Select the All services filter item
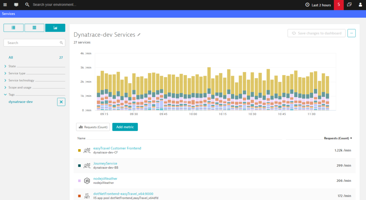366x200 pixels. (x=11, y=57)
